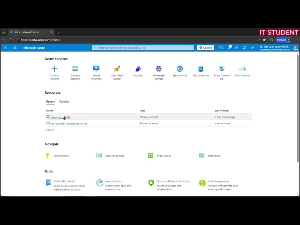This screenshot has height=225, width=300.
Task: Click the favorites star in address bar
Action: [264, 40]
